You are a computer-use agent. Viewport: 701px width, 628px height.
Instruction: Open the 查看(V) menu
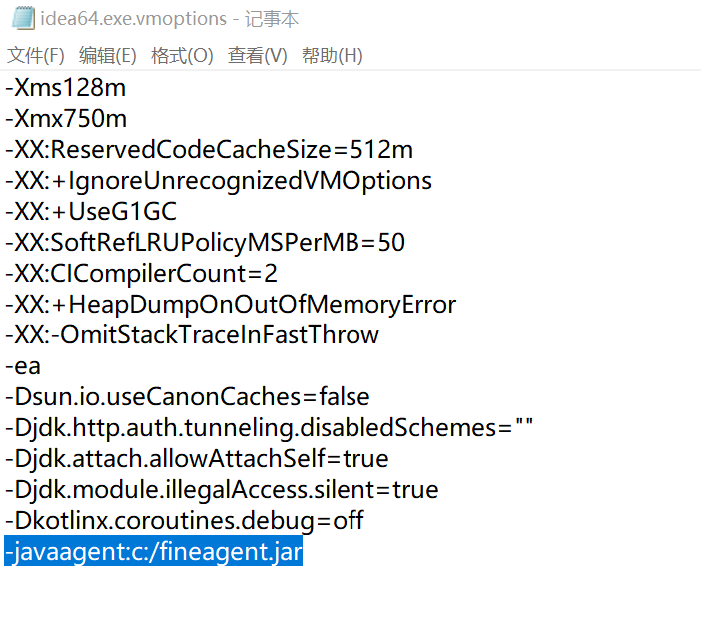(257, 56)
